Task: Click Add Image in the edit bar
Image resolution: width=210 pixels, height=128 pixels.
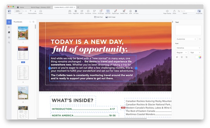Action: click(111, 17)
